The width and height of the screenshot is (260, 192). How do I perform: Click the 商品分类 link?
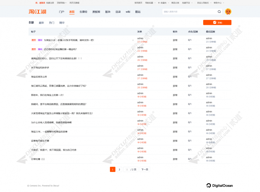tap(175, 3)
